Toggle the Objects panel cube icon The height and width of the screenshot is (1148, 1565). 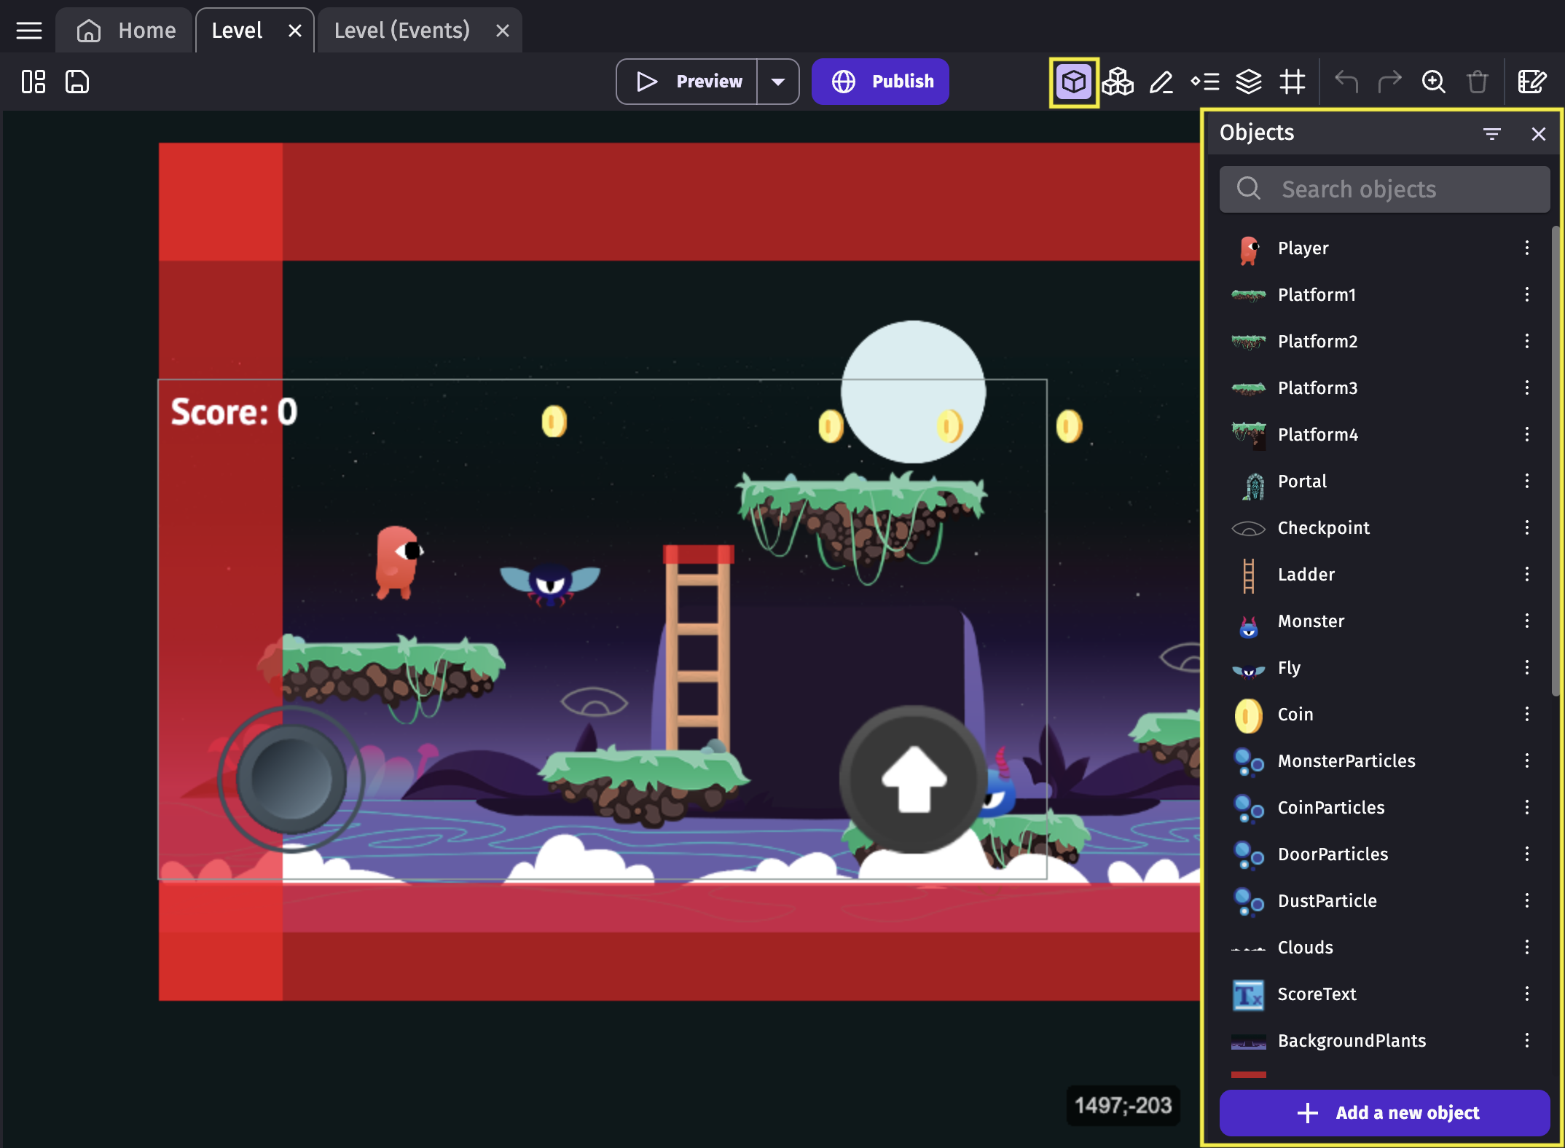[x=1073, y=82]
